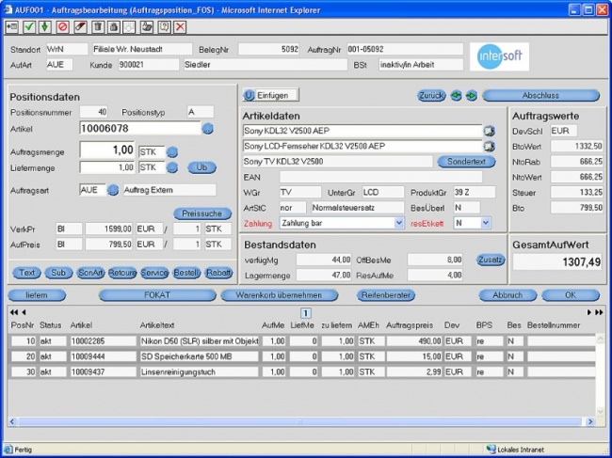Select row 'Nikon D50 (SLR) silber mit Objekt'
612x458 pixels.
pos(302,341)
